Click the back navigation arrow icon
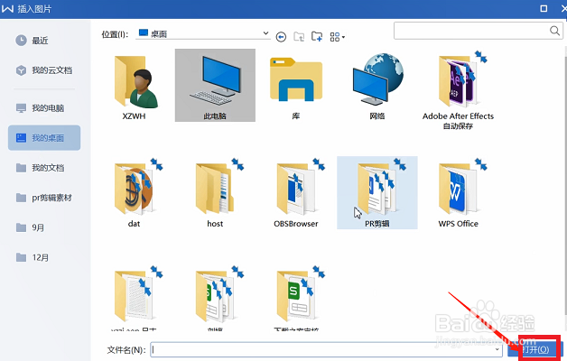567x361 pixels. 281,37
